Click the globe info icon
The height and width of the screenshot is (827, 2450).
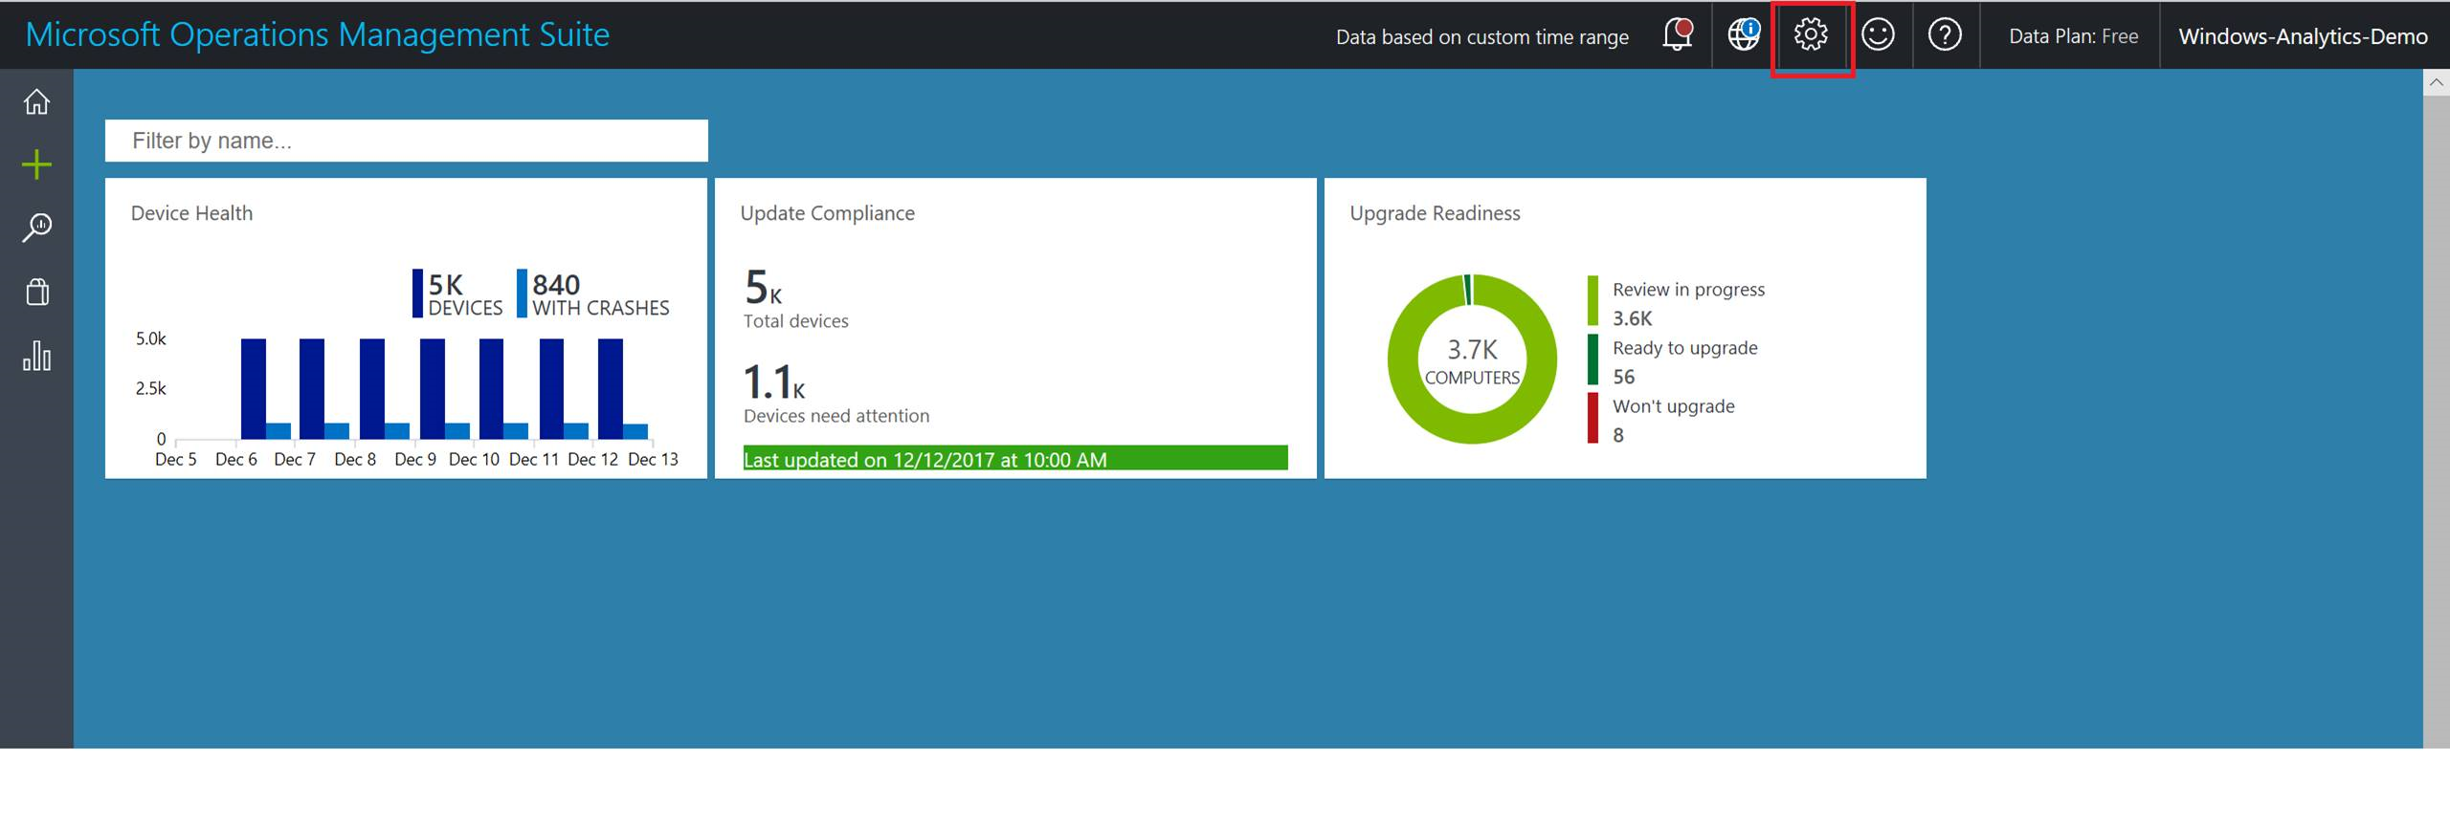1744,35
